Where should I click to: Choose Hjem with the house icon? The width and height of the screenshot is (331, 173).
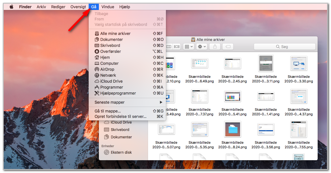[127, 57]
